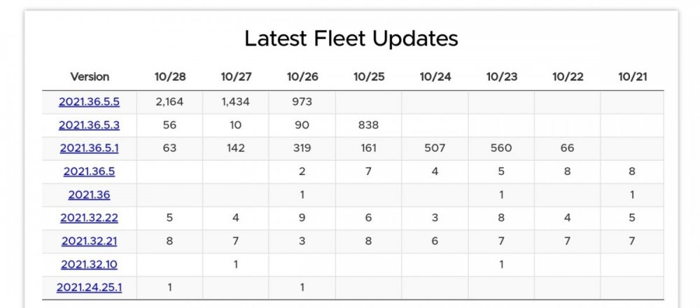
Task: Open the 2021.24.25.1 version link
Action: [x=90, y=288]
